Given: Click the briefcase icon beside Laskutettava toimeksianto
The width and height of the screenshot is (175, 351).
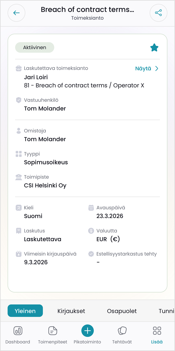Looking at the screenshot, I should click(19, 69).
